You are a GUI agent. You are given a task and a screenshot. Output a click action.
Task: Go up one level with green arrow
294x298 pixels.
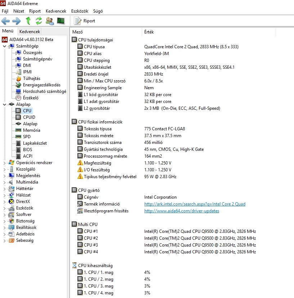tap(28, 21)
